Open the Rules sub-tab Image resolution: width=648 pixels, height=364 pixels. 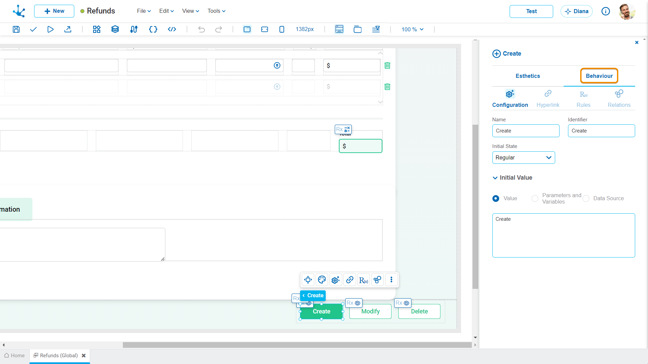(584, 99)
